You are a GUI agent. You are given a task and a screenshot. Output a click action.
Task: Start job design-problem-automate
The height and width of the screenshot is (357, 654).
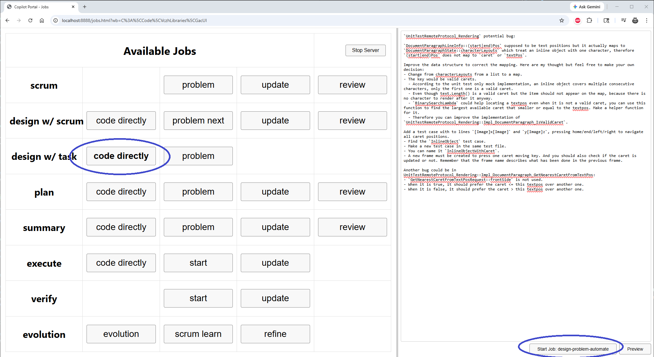coord(573,349)
